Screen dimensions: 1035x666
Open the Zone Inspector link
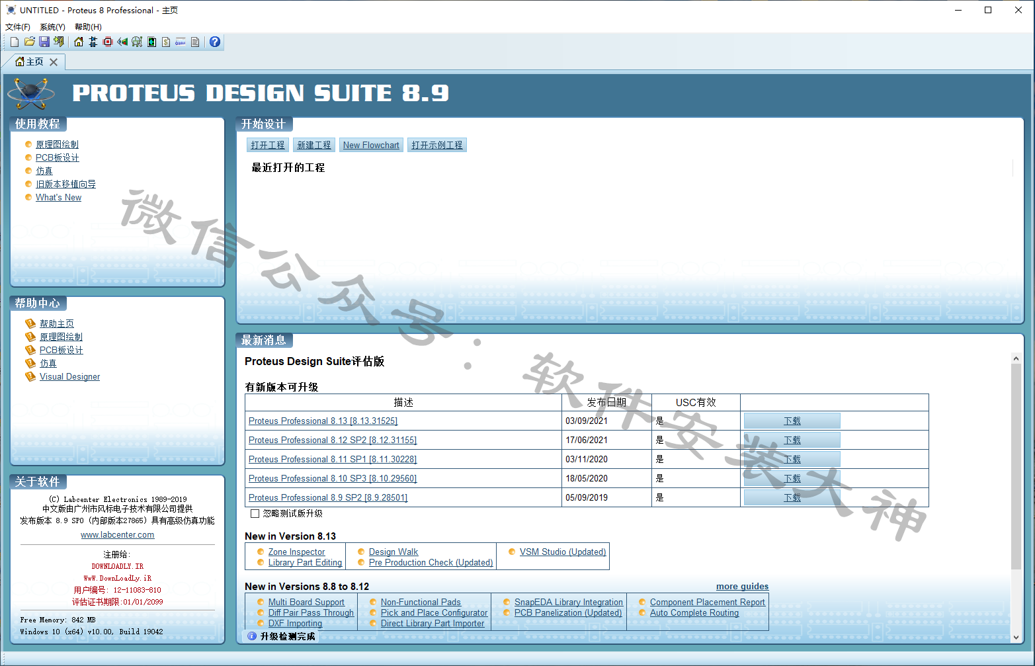pos(296,552)
